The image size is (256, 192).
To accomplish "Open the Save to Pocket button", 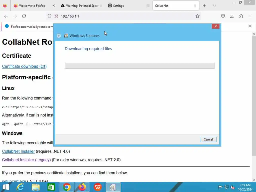I will click(223, 16).
